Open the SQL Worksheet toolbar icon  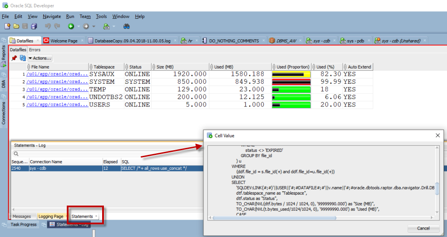[x=107, y=27]
